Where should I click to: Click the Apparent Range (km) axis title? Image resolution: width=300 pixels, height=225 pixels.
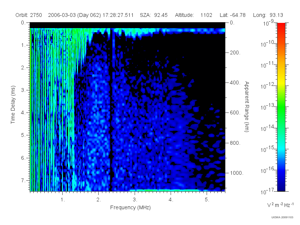[x=247, y=106]
